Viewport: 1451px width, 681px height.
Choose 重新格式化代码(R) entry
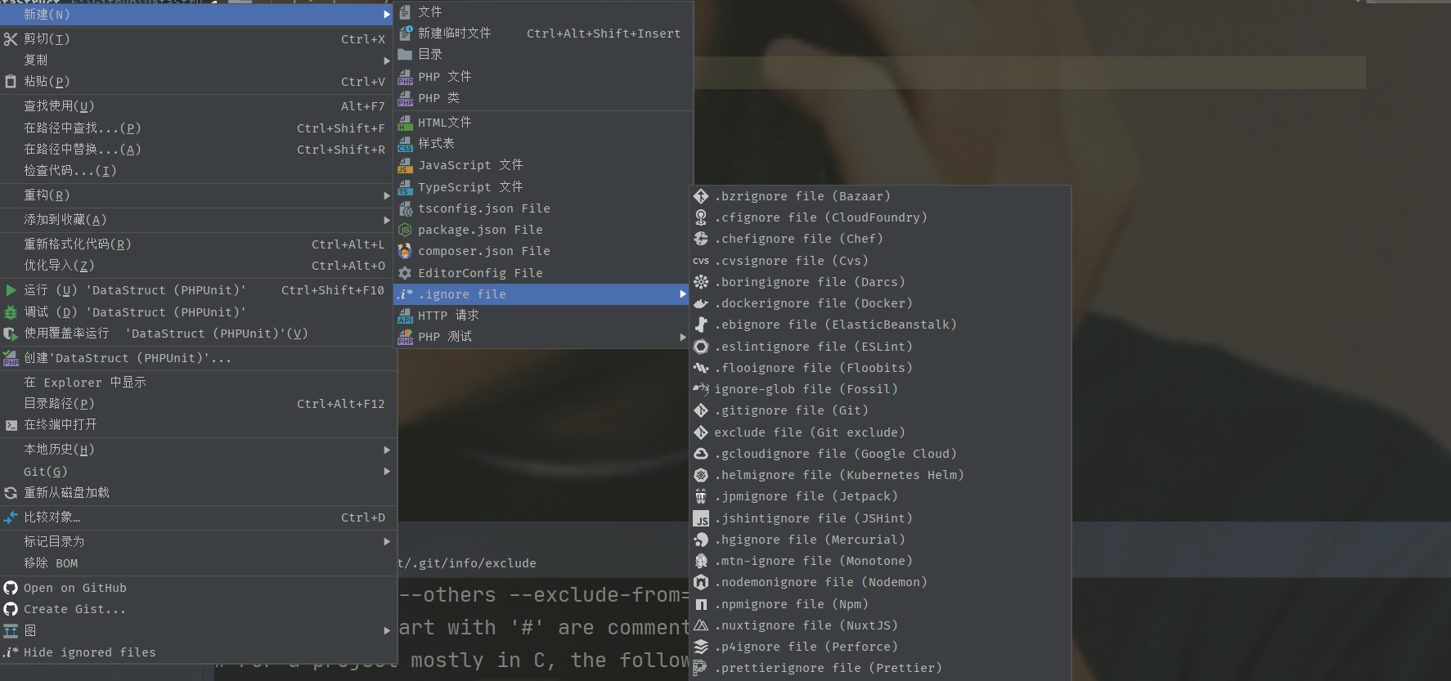(198, 244)
